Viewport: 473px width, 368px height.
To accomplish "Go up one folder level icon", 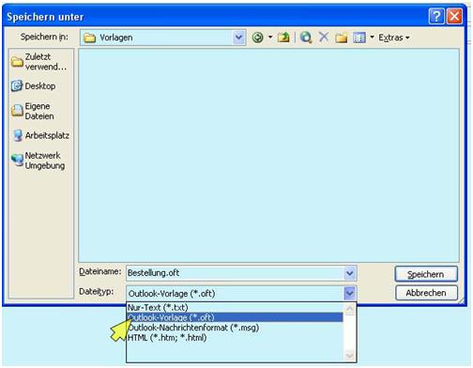I will [x=283, y=38].
